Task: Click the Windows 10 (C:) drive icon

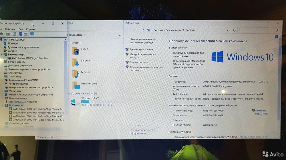Action: (75, 102)
